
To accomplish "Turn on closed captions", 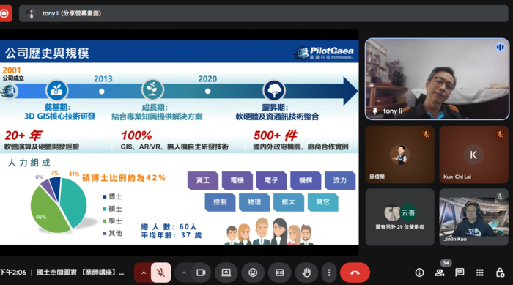I will pos(280,273).
